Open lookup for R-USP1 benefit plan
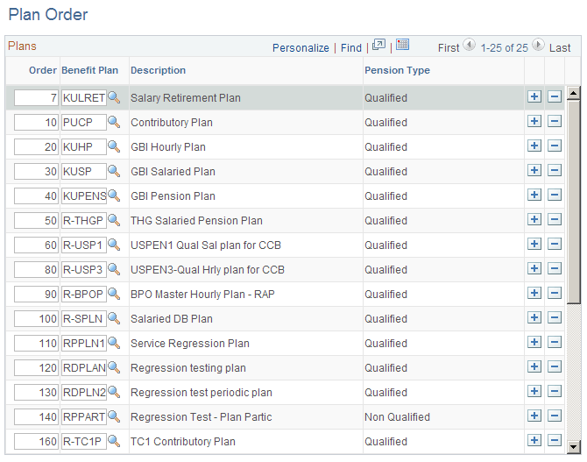Viewport: 587px width, 462px height. point(114,245)
